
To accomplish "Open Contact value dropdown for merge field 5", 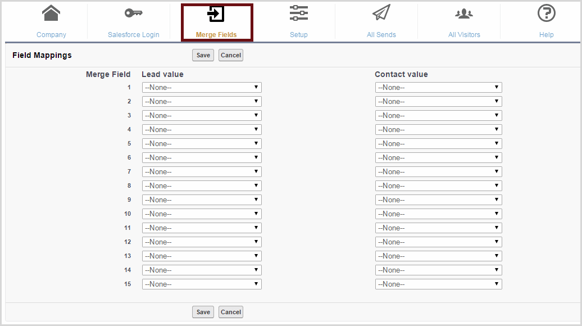I will pos(438,144).
